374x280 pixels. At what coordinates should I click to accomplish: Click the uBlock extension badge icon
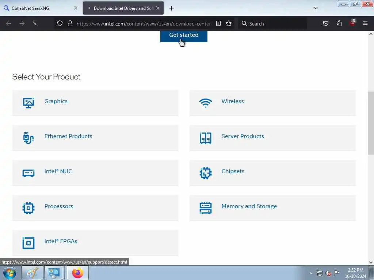(x=352, y=23)
